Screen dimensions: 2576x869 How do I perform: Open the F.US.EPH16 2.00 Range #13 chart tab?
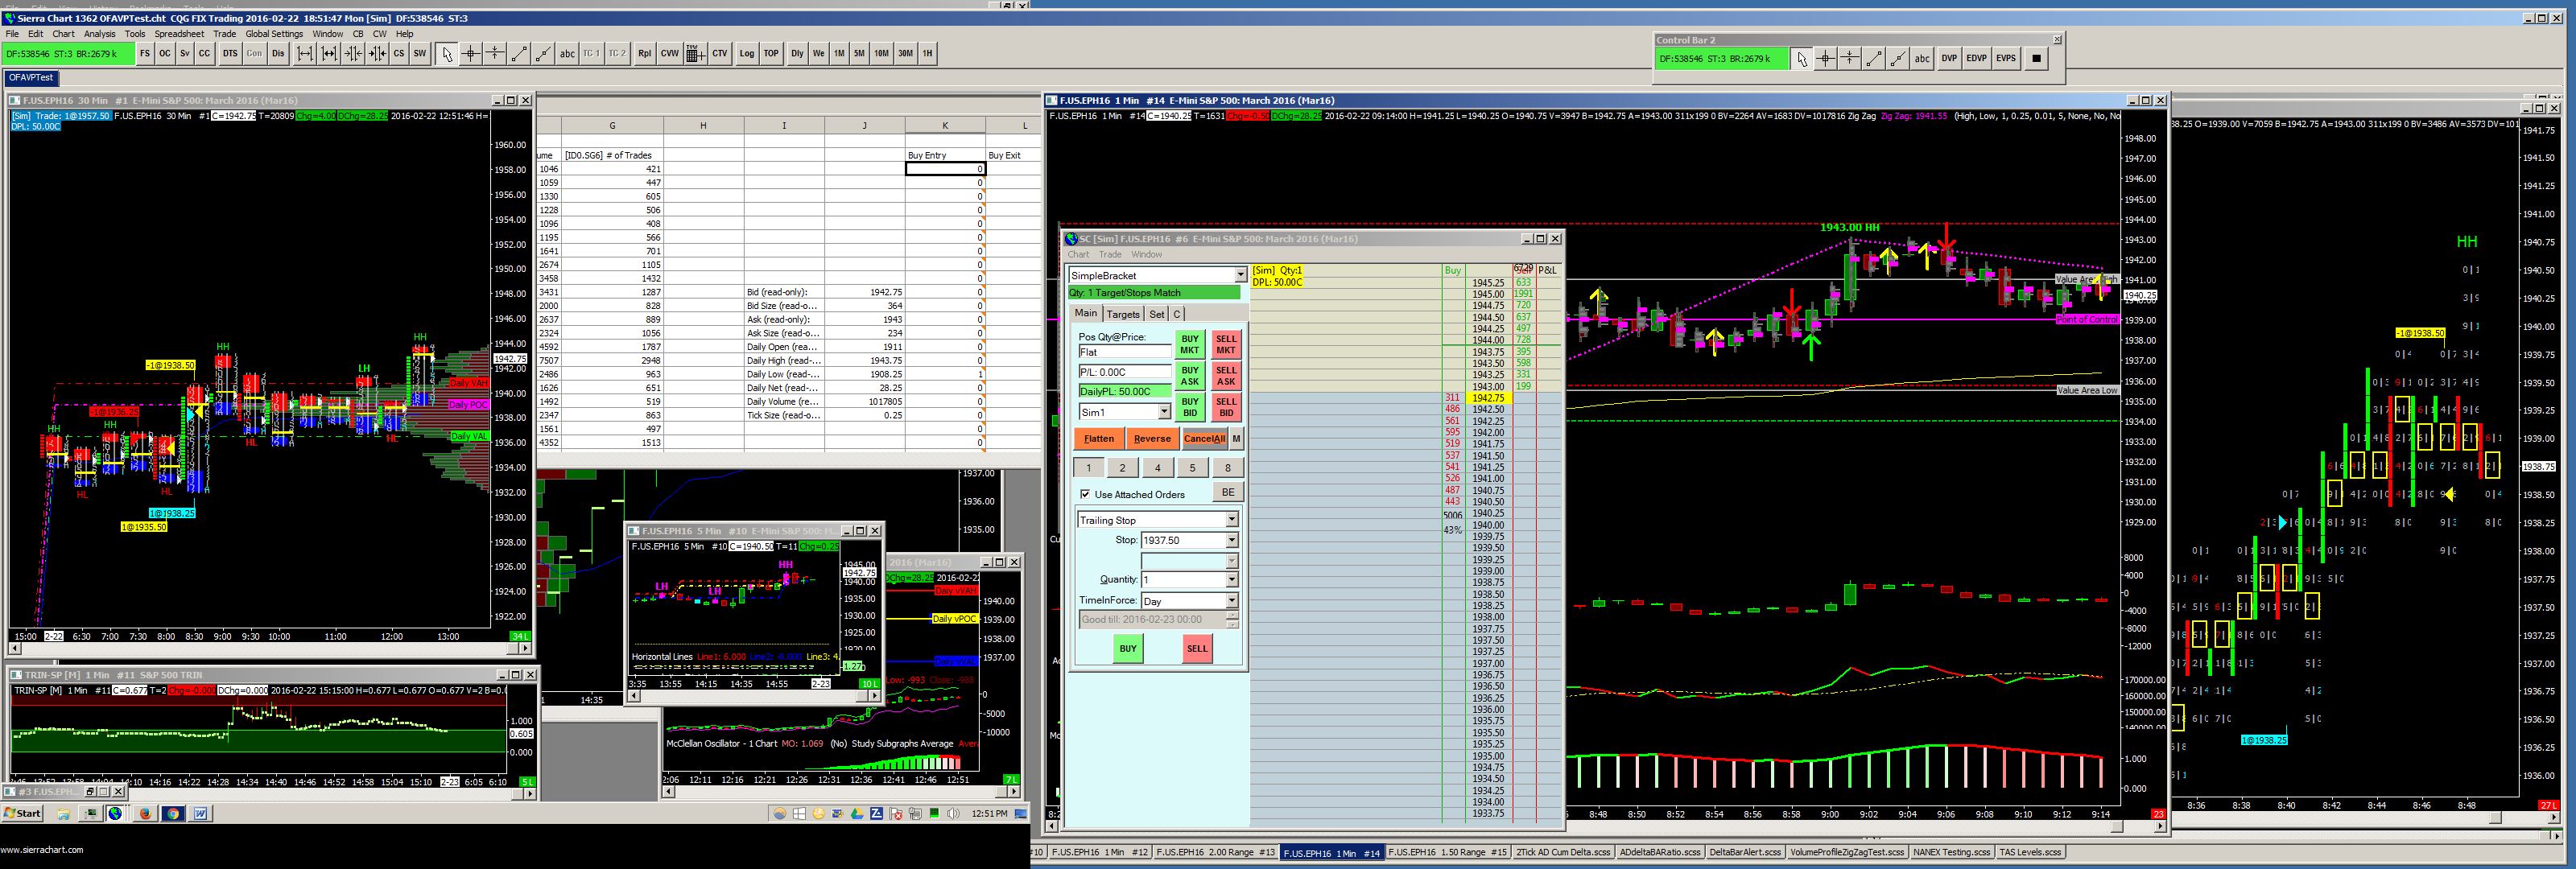click(x=1216, y=852)
